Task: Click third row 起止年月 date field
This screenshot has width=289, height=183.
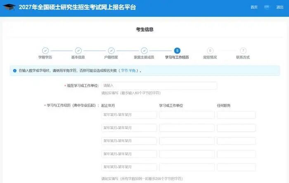Action: pyautogui.click(x=129, y=141)
